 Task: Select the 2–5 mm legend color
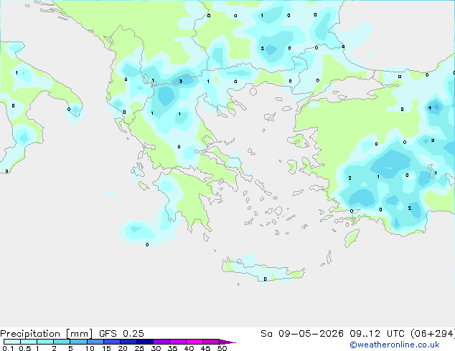pos(62,342)
